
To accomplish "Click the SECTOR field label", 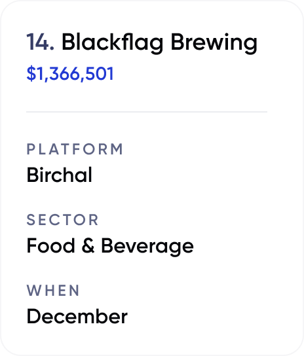I will [62, 220].
